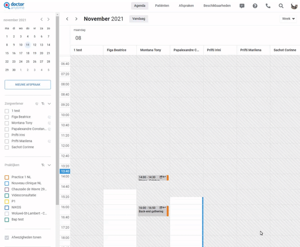Clear the Zorgverlener filter
This screenshot has width=300, height=247.
(43, 104)
